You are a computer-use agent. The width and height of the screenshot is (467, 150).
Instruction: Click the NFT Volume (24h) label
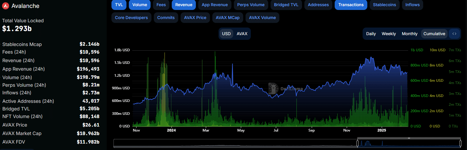pyautogui.click(x=22, y=116)
